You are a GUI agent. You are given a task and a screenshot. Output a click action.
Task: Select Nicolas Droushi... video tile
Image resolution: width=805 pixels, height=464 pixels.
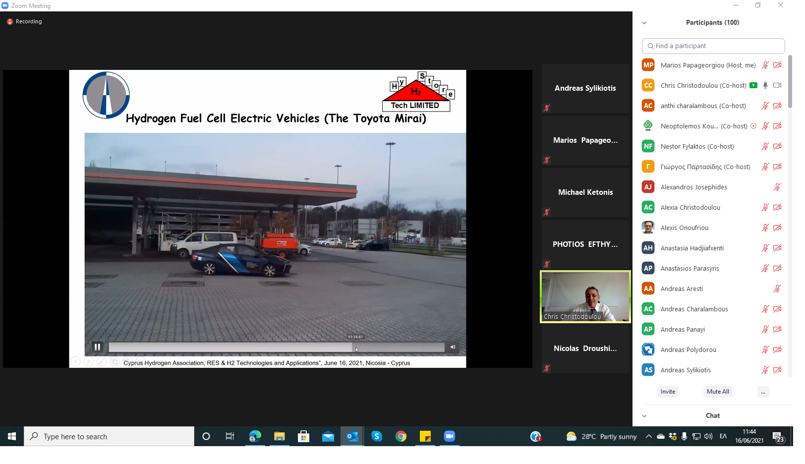click(x=585, y=348)
